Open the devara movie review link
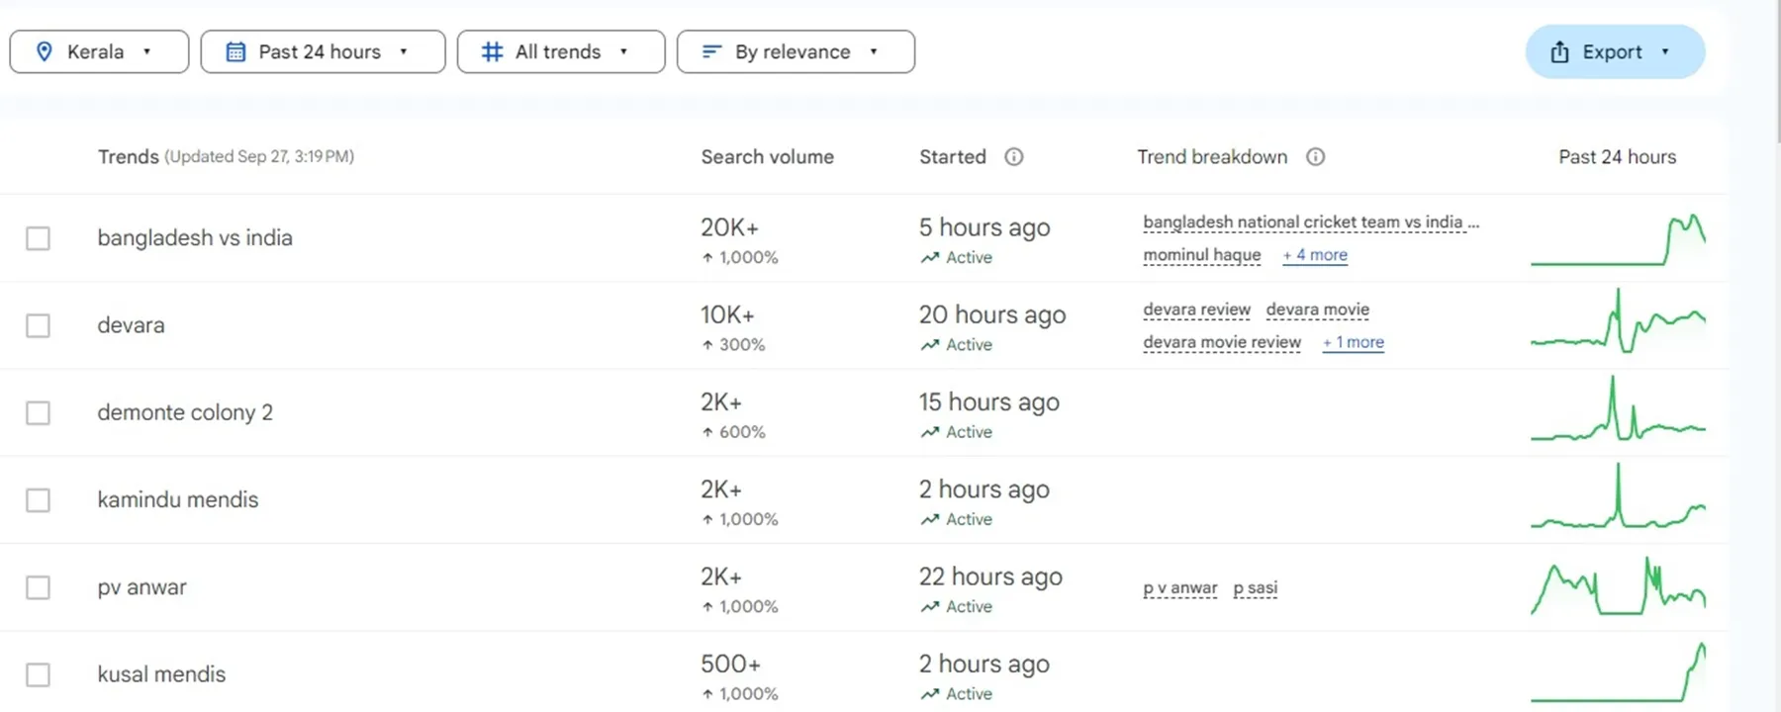The width and height of the screenshot is (1781, 712). point(1222,342)
